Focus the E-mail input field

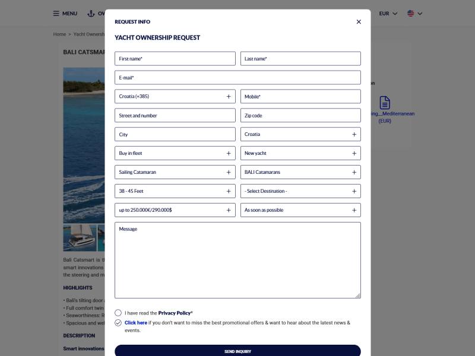pos(238,78)
